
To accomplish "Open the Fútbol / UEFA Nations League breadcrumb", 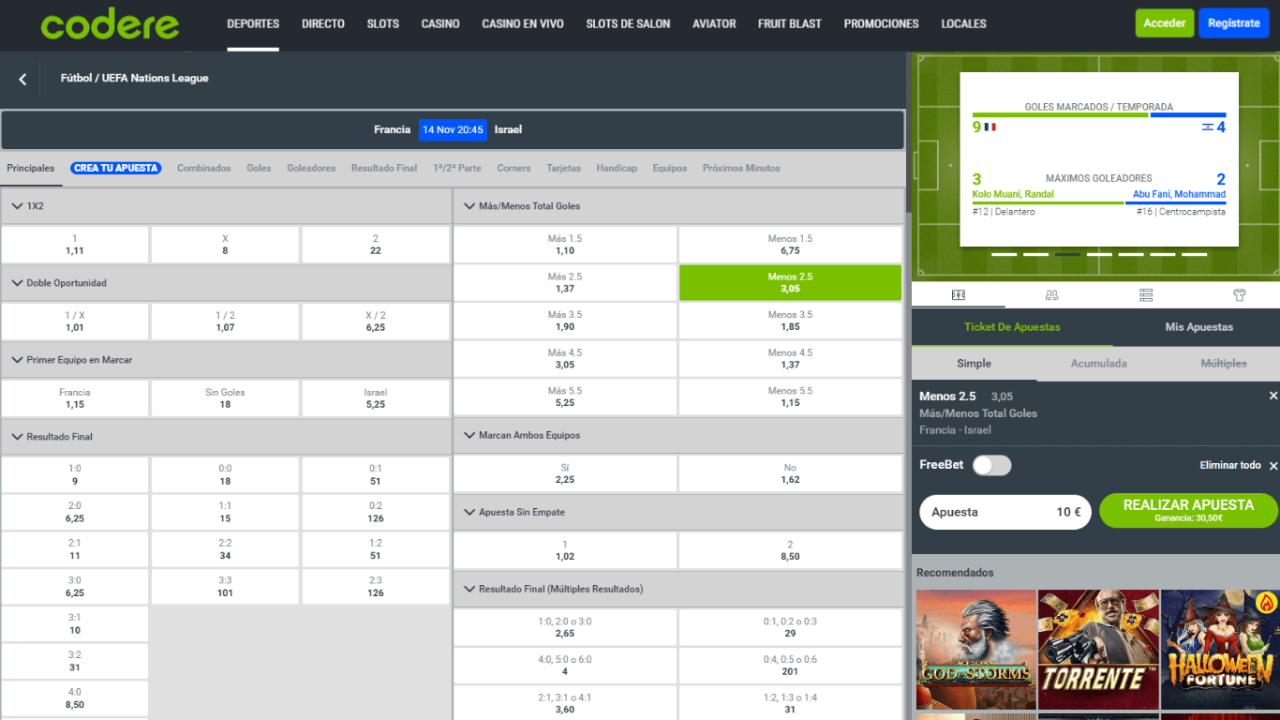I will coord(135,78).
